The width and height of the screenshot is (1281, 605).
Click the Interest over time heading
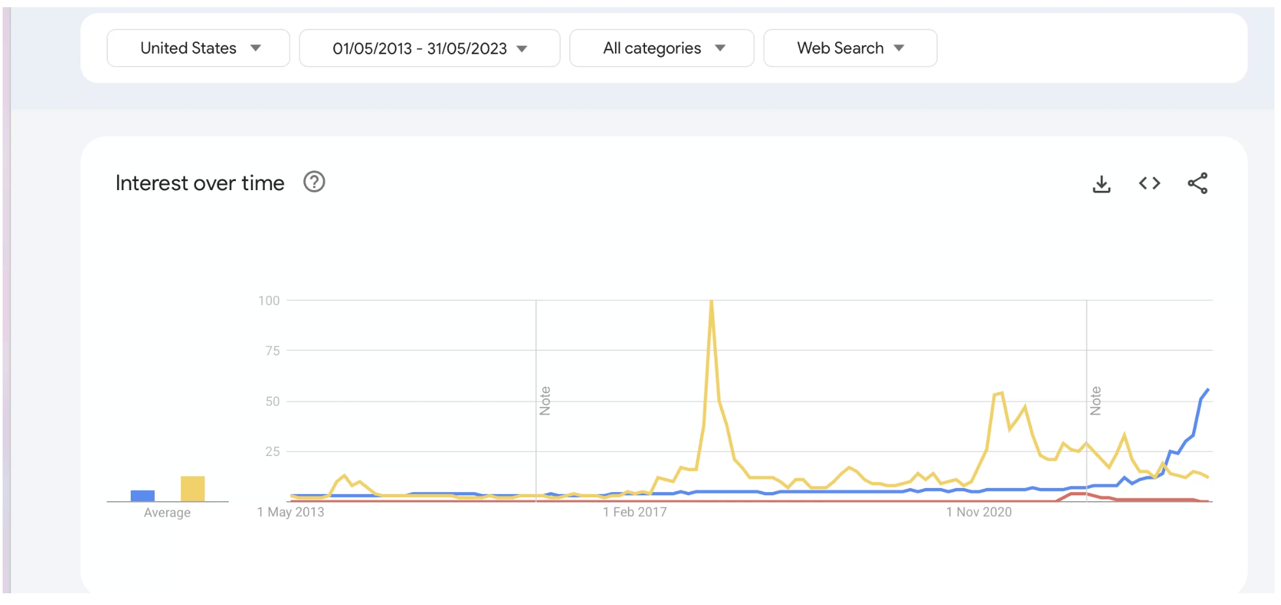(x=200, y=183)
